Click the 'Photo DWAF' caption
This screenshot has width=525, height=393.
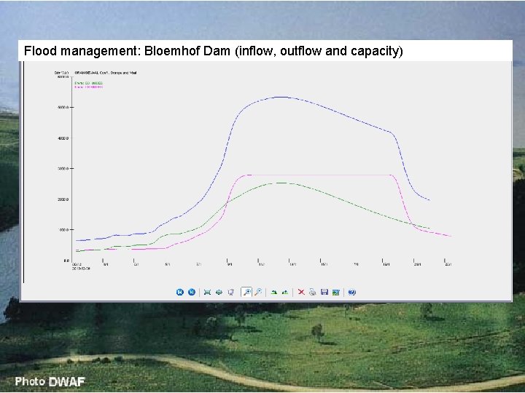coord(50,381)
